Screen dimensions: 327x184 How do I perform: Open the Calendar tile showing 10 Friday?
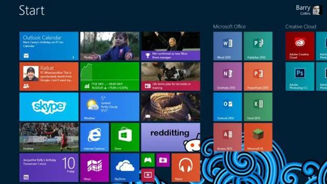click(49, 168)
